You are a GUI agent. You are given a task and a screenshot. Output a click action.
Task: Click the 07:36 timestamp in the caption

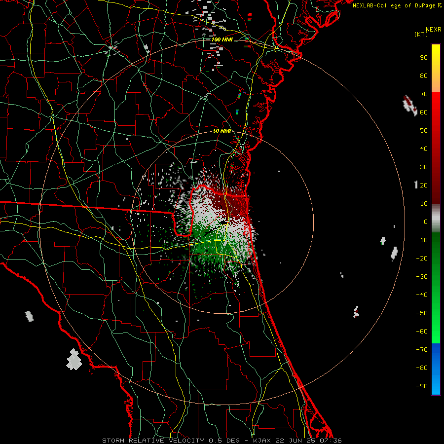(x=331, y=441)
